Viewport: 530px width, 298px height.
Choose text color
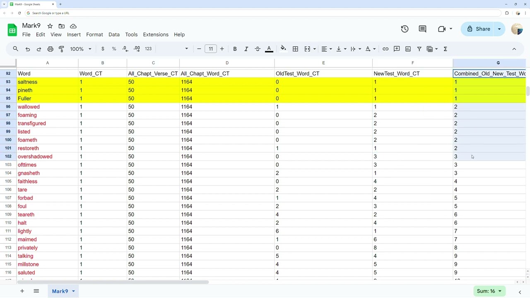pos(269,49)
